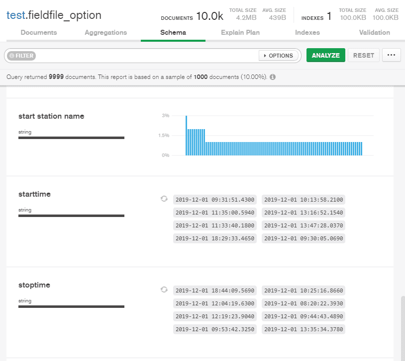Reopen the active Schema tab

pos(173,32)
